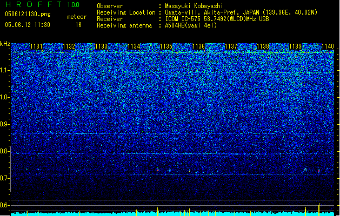Image resolution: width=340 pixels, height=216 pixels.
Task: Click the 0.6 frequency axis label
Action: tap(5, 205)
